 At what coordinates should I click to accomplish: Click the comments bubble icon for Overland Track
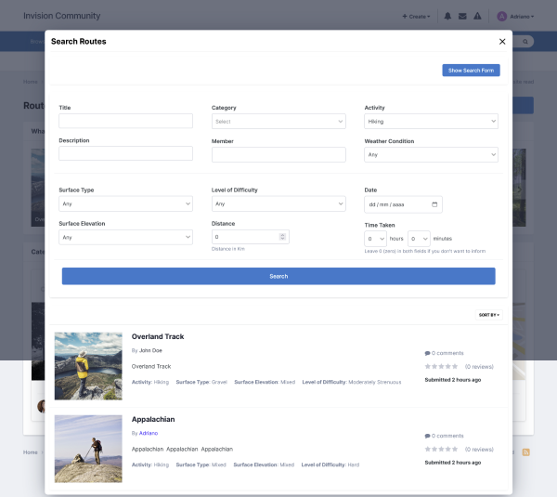point(428,354)
